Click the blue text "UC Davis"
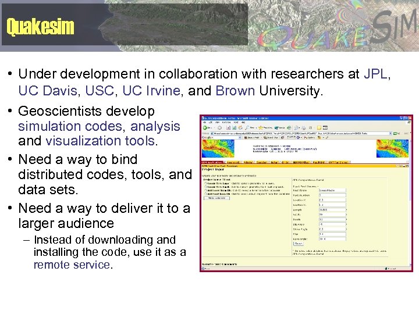Screen dimensions: 419x314 click(48, 91)
